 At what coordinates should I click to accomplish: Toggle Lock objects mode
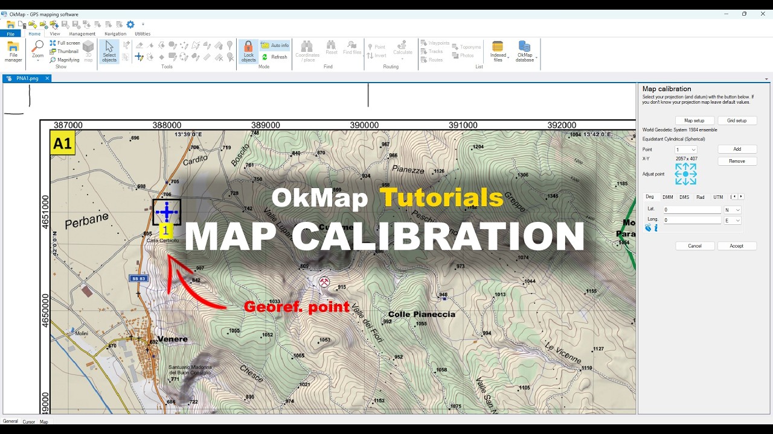248,52
